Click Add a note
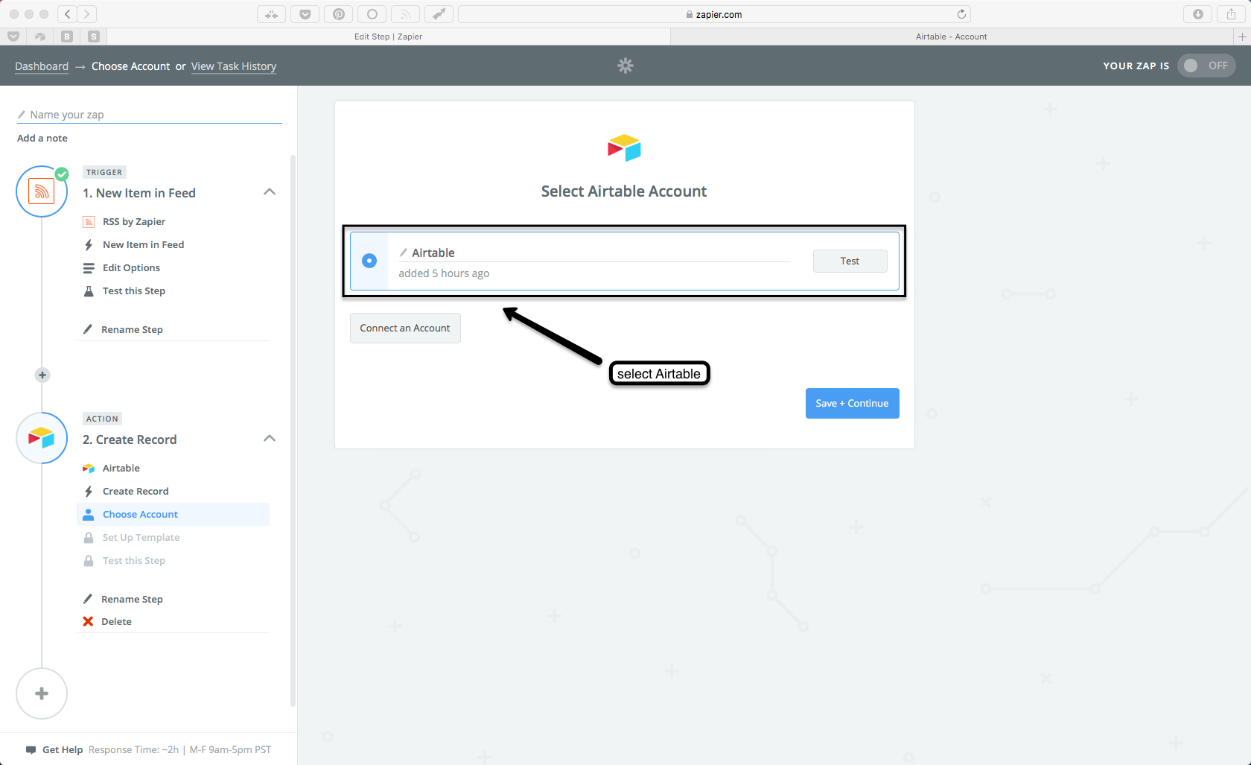 tap(42, 138)
